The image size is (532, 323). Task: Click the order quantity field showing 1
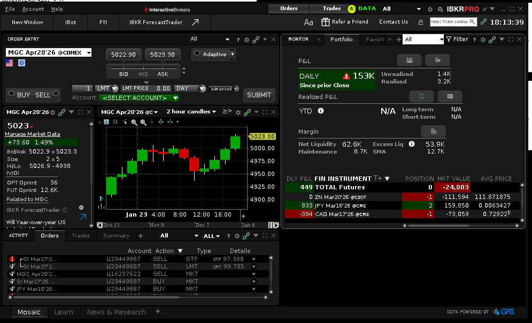pos(82,88)
